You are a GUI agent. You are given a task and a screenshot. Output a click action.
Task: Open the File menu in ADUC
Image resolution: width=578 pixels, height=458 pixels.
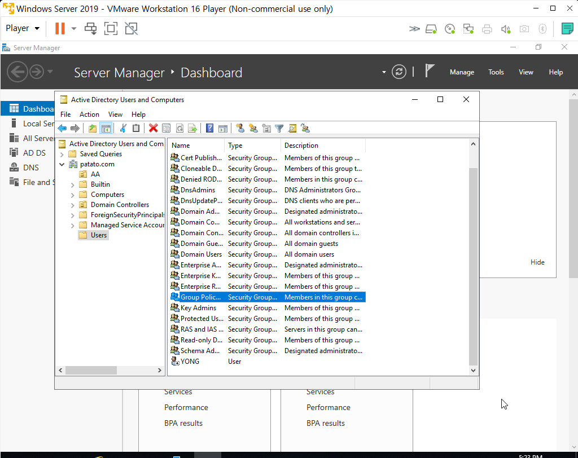tap(65, 114)
